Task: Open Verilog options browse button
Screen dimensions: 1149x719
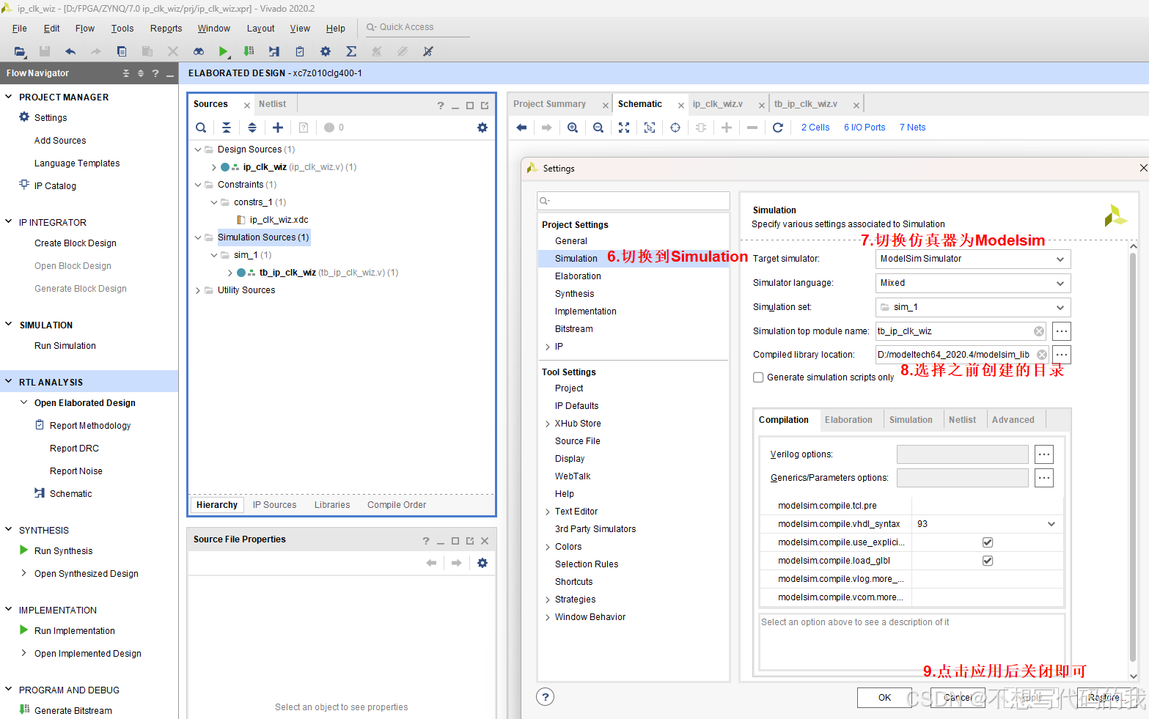Action: [1044, 454]
